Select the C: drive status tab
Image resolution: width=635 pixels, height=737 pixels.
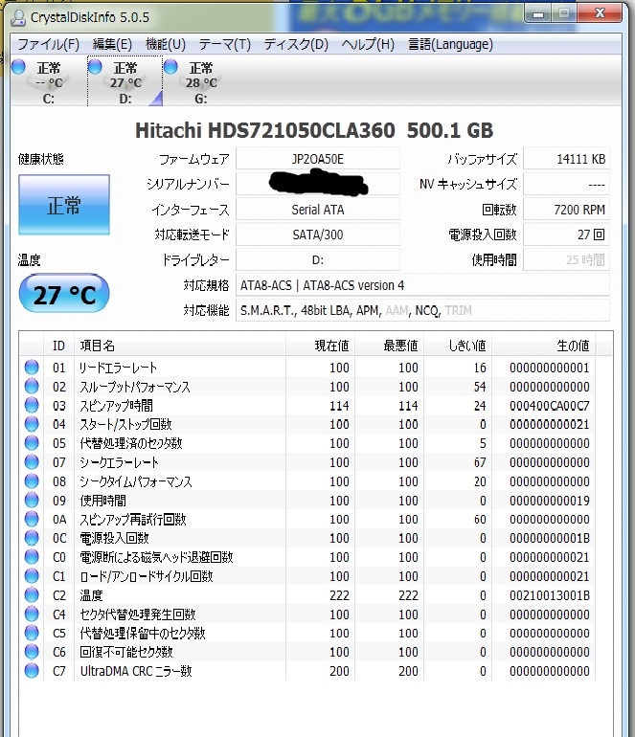coord(49,81)
